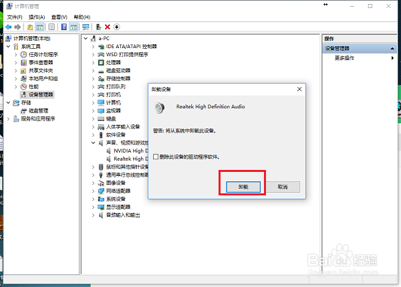This screenshot has height=287, width=401.
Task: Expand the 打印队列 category
Action: click(94, 87)
